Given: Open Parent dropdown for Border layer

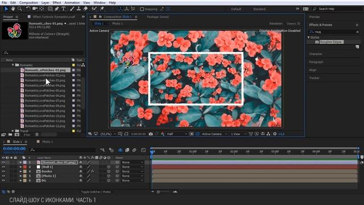Looking at the screenshot, I should [x=133, y=171].
